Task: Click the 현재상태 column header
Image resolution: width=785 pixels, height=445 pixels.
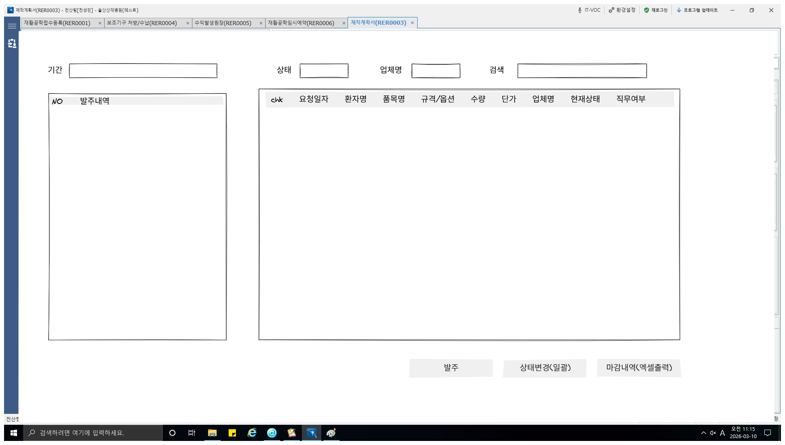Action: coord(585,99)
